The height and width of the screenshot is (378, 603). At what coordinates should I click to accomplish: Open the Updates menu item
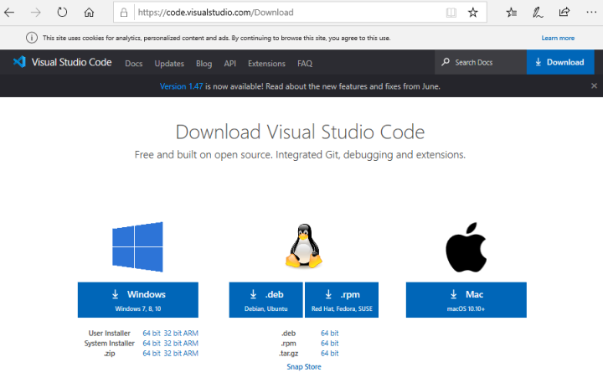[x=169, y=64]
